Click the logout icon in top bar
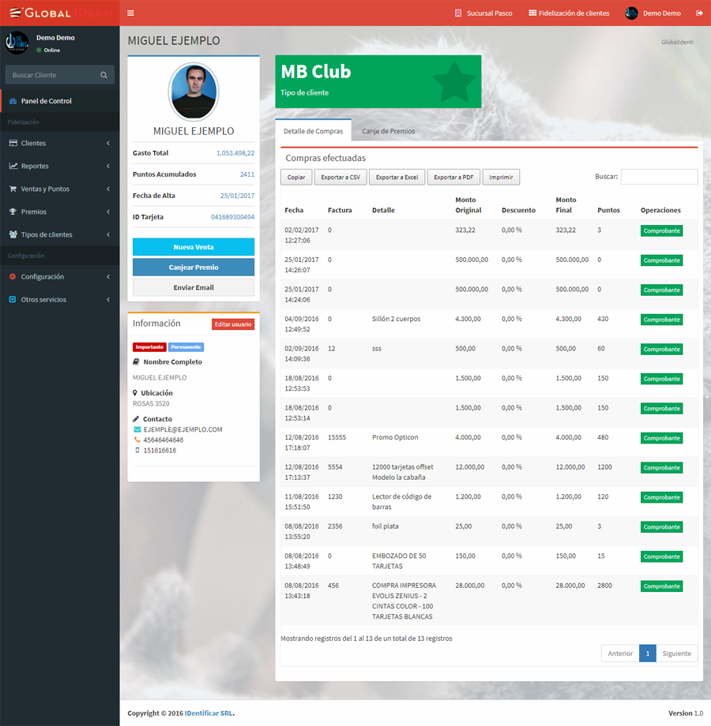This screenshot has height=726, width=711. pyautogui.click(x=699, y=13)
